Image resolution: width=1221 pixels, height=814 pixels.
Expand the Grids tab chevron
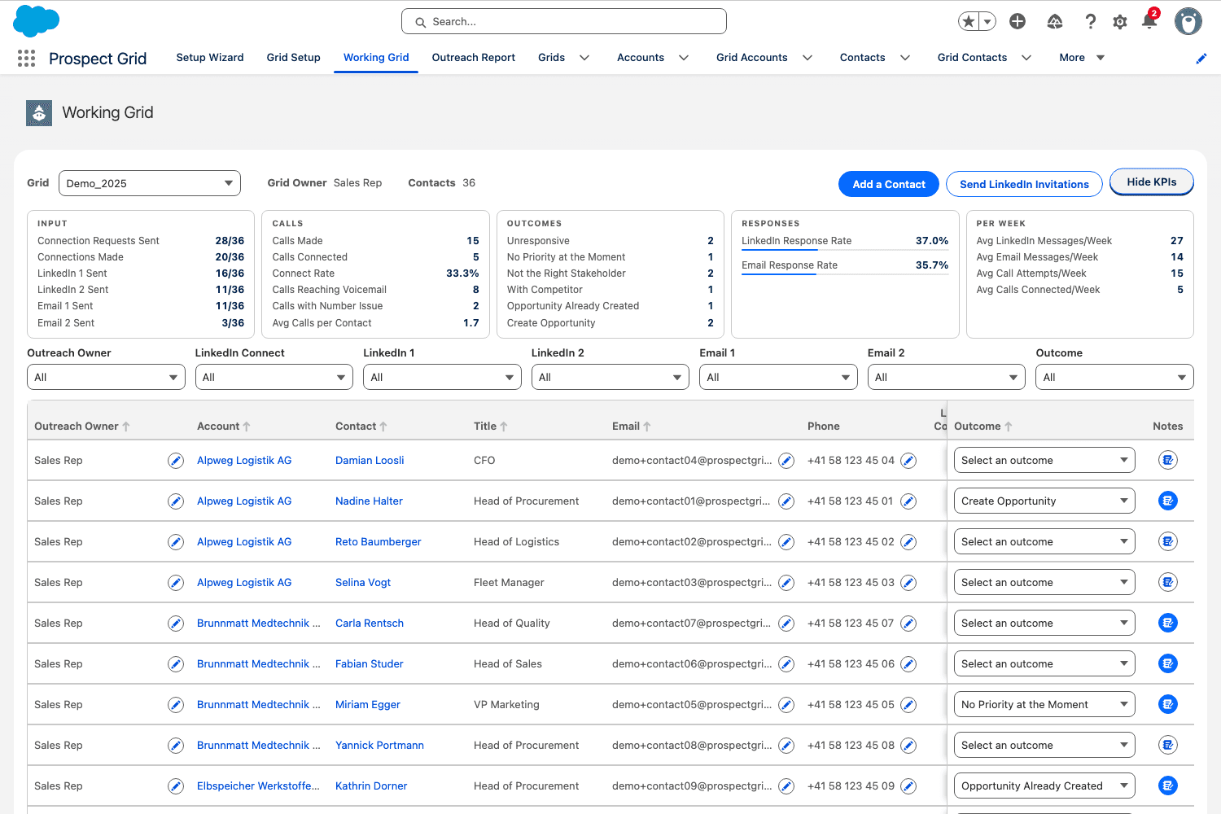pyautogui.click(x=584, y=58)
